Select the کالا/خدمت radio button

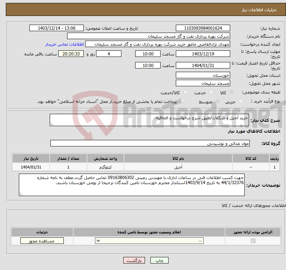185,92
